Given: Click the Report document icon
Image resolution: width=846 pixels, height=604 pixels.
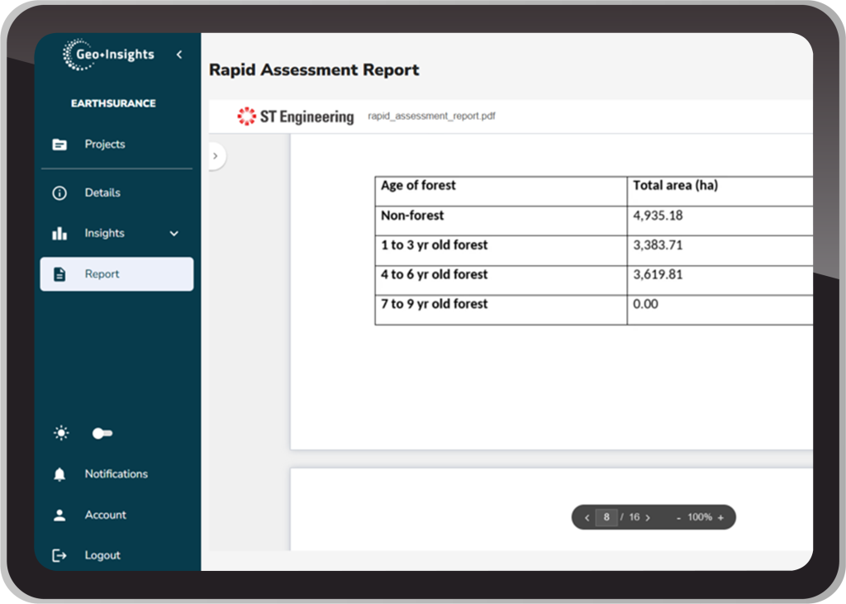Looking at the screenshot, I should point(59,274).
